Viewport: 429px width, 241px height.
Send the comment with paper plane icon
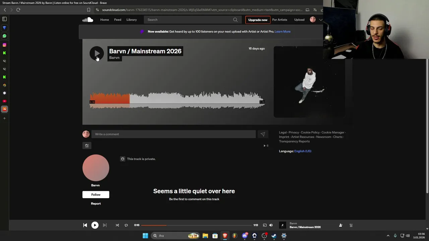(263, 134)
